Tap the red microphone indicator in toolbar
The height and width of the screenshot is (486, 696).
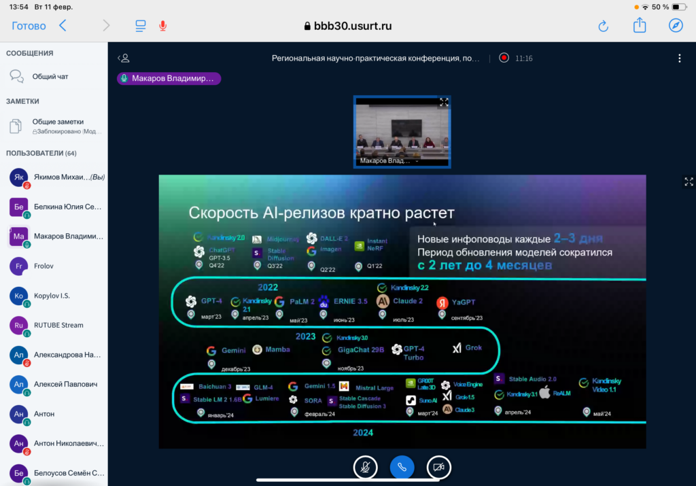point(163,26)
